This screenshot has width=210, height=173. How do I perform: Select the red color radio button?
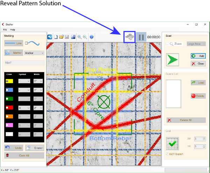tap(7, 108)
